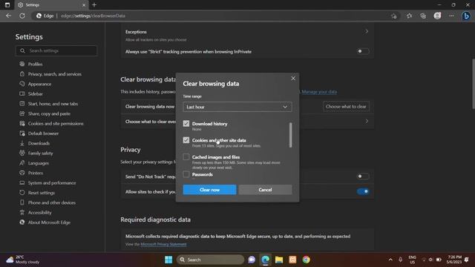475x267 pixels.
Task: Open Share, copy and paste settings
Action: point(49,113)
